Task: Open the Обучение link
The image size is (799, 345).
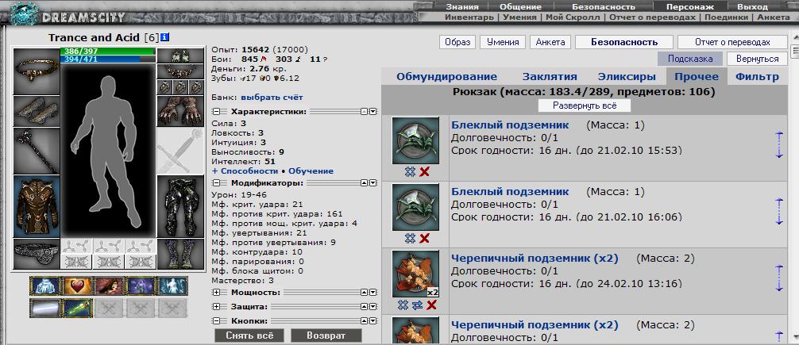Action: 309,171
